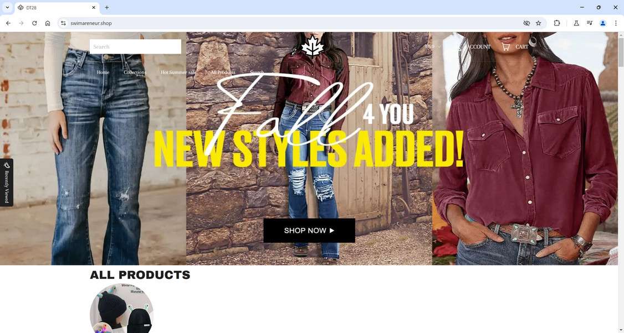Expand the USD currency dropdown
Viewport: 624px width, 333px height.
click(x=433, y=46)
